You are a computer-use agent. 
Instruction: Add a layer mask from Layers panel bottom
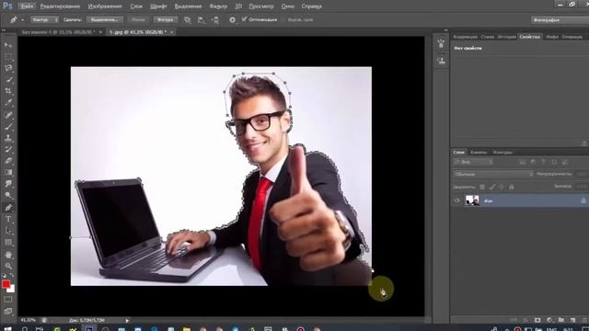click(x=537, y=320)
